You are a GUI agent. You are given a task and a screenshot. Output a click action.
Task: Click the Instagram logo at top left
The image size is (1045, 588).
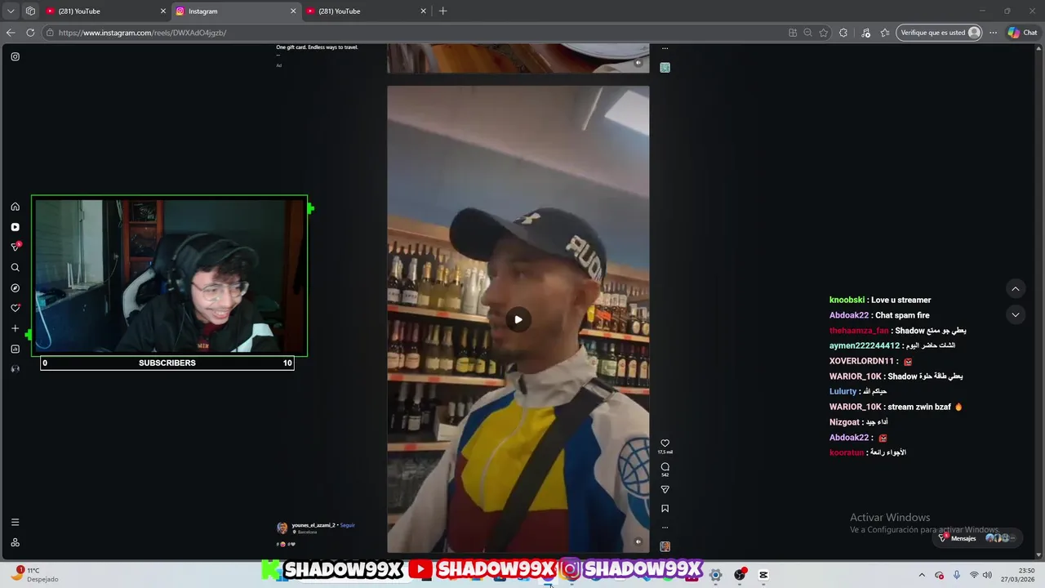click(x=15, y=56)
